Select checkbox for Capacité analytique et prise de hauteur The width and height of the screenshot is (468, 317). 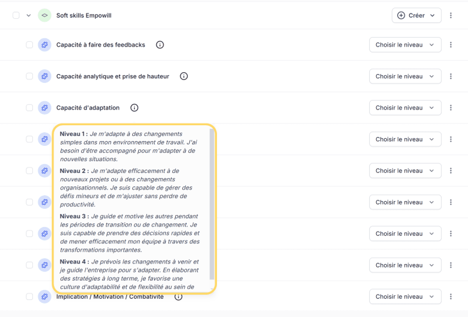29,76
